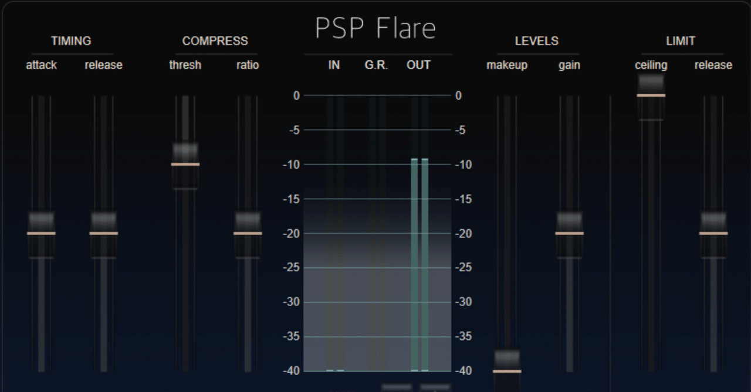Image resolution: width=751 pixels, height=392 pixels.
Task: Click the right button below the meter
Action: click(434, 387)
